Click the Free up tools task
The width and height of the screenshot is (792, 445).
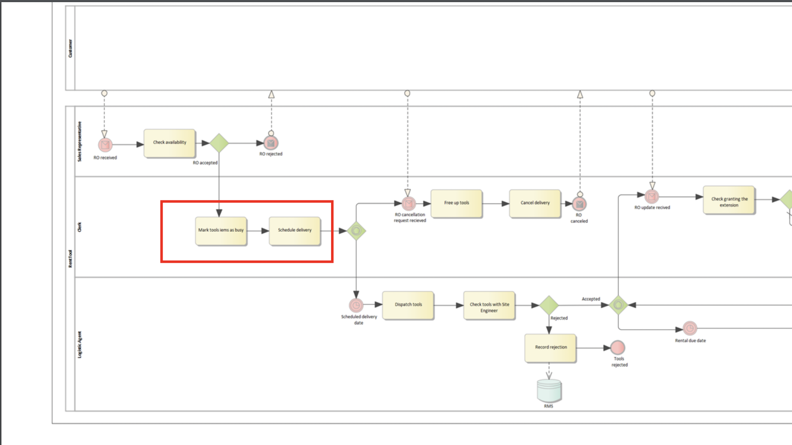(457, 203)
